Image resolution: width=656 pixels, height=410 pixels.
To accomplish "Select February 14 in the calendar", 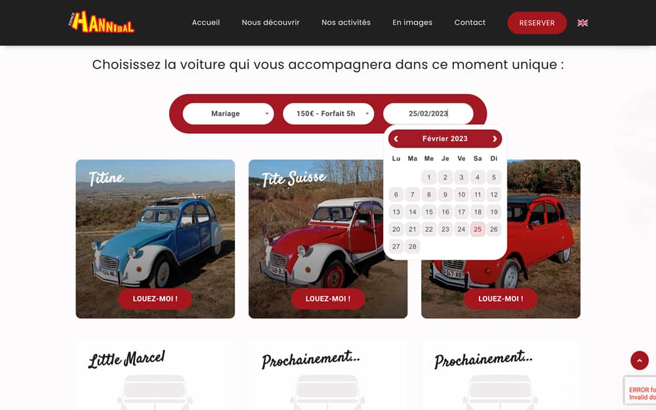I will pos(413,212).
